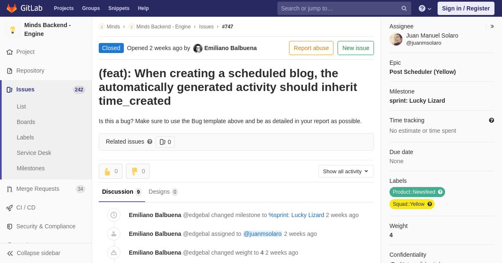Open CI / CD rocket icon
This screenshot has width=502, height=263.
[10, 207]
